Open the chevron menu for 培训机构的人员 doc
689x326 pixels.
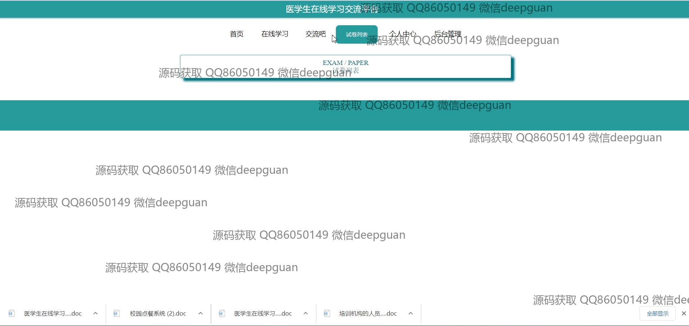pyautogui.click(x=411, y=313)
